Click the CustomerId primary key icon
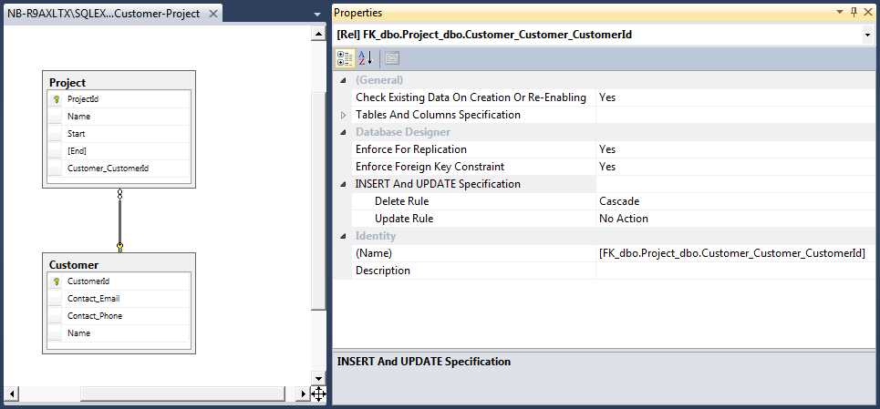Viewport: 880px width, 409px height. [x=57, y=281]
